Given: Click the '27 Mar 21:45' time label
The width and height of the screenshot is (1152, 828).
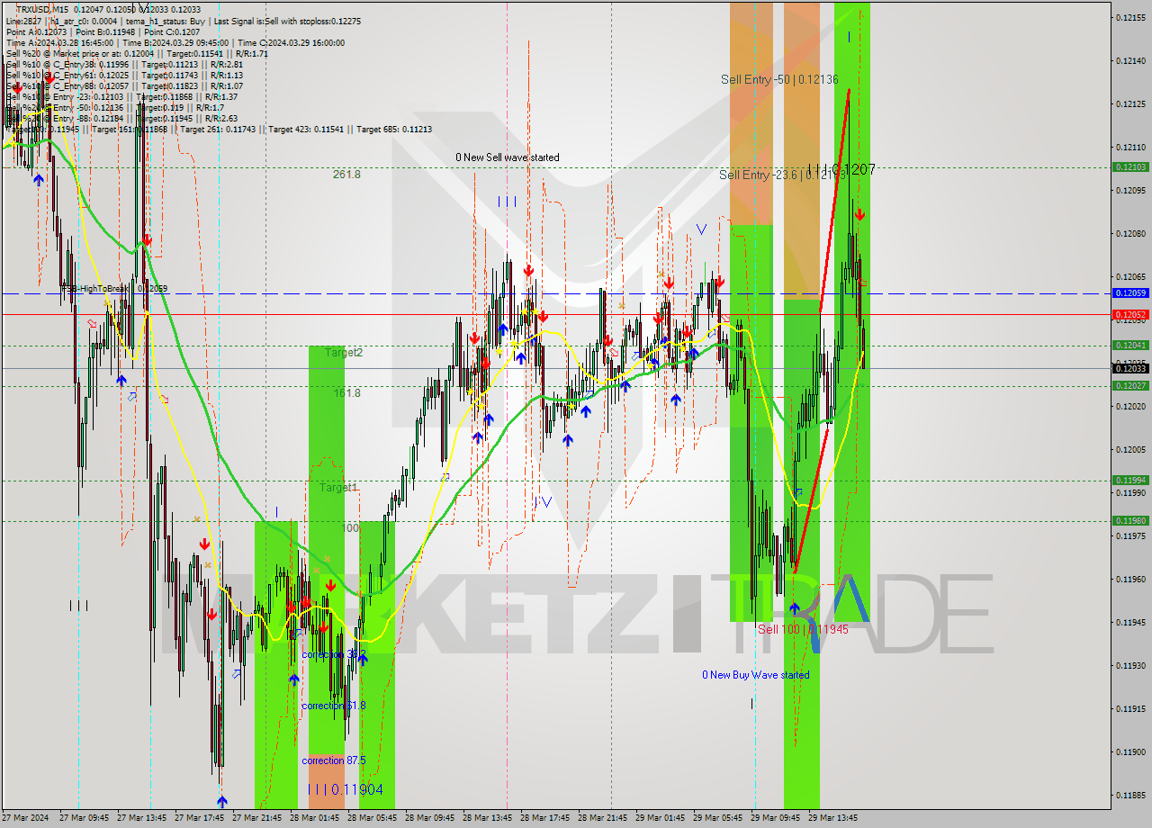Looking at the screenshot, I should click(x=256, y=819).
